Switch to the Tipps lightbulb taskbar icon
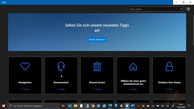 click(127, 106)
